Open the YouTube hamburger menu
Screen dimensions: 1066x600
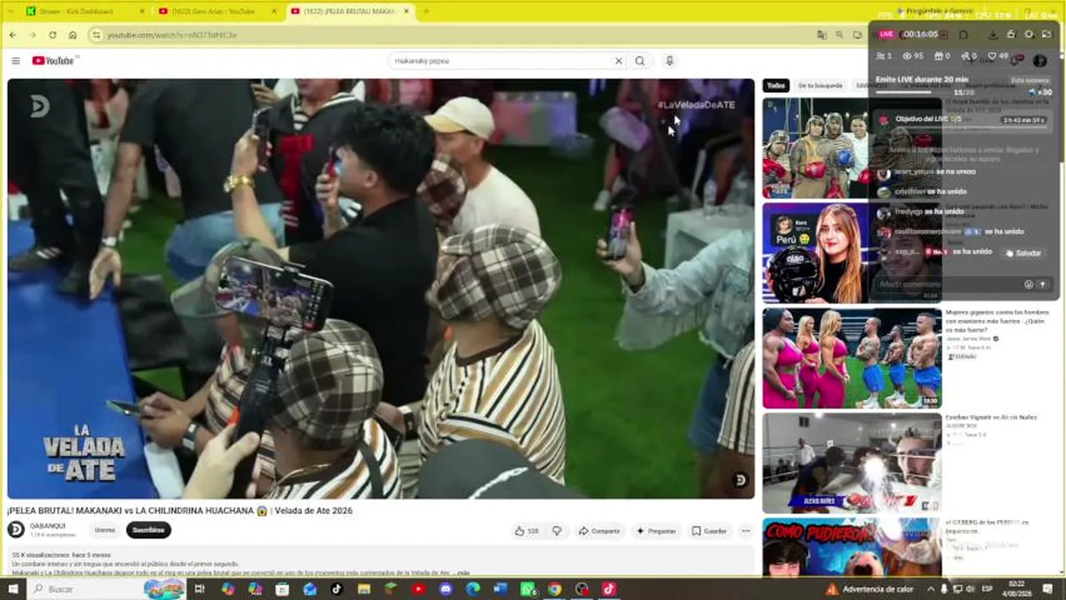(15, 60)
